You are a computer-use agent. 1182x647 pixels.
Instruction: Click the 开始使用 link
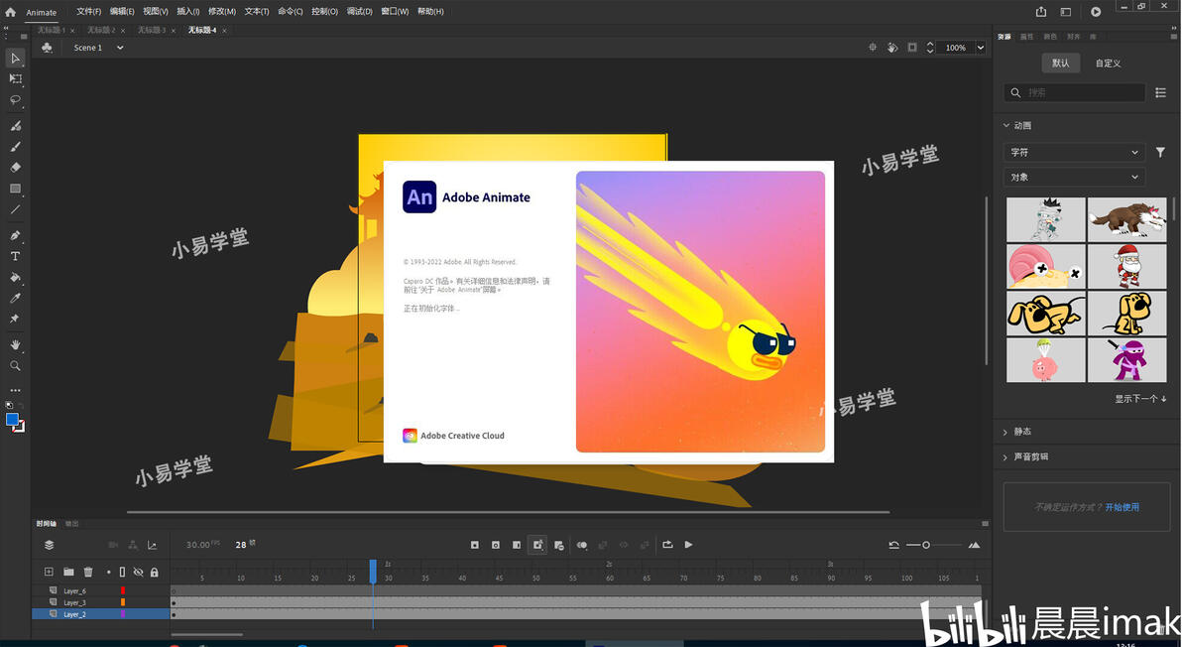(1122, 507)
